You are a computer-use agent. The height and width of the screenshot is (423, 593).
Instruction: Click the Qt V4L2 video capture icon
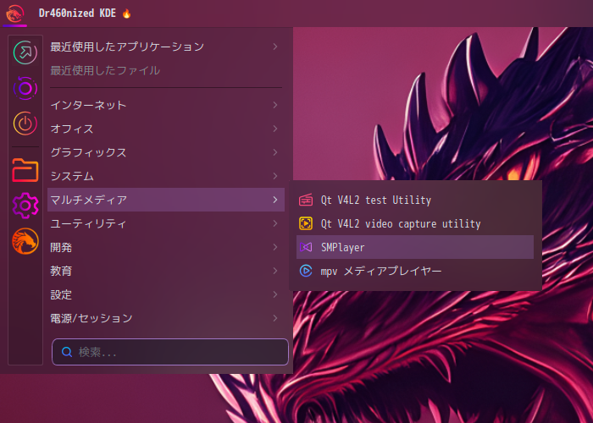306,223
